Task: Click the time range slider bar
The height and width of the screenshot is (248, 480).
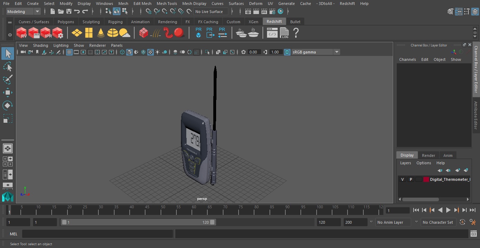Action: (x=138, y=222)
